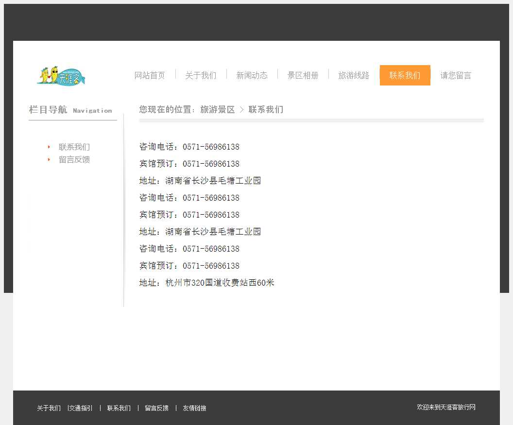Open 请您留言 in the top navigation
Viewport: 513px width, 425px height.
(x=456, y=75)
